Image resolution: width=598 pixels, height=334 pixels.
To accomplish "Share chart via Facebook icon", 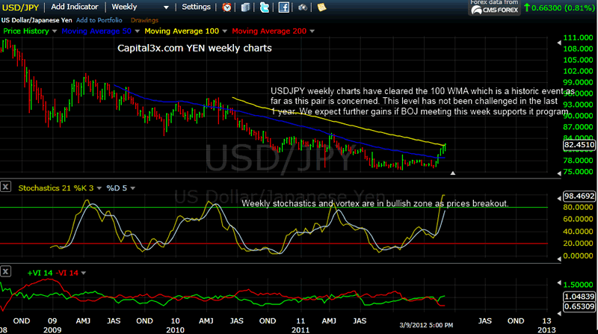I will pos(284,7).
